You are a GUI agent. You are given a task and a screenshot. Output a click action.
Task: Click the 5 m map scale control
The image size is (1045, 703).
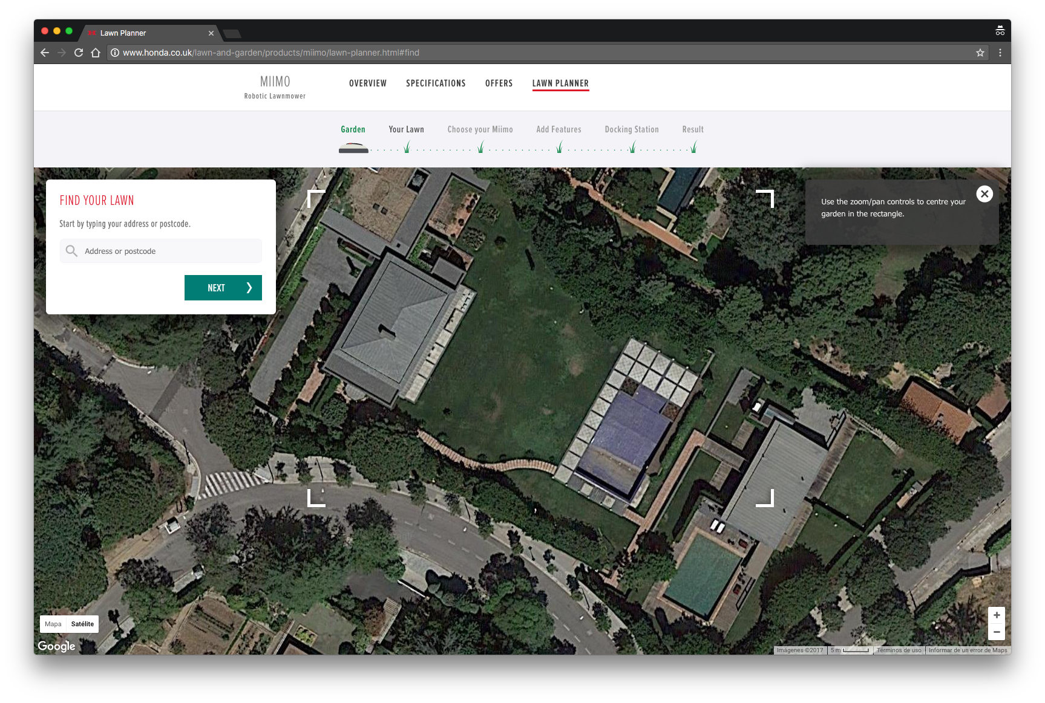(x=850, y=650)
